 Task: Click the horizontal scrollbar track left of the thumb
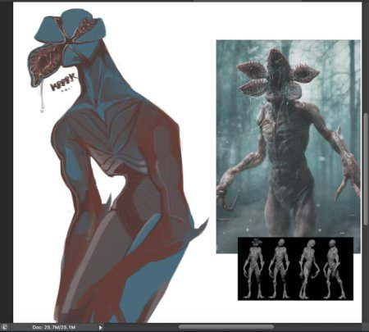[141, 327]
